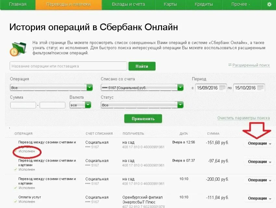This screenshot has height=208, width=276.
Task: Click the Применить button
Action: tap(143, 119)
